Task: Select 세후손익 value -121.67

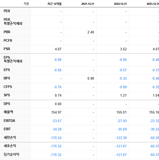Action: 121,146
